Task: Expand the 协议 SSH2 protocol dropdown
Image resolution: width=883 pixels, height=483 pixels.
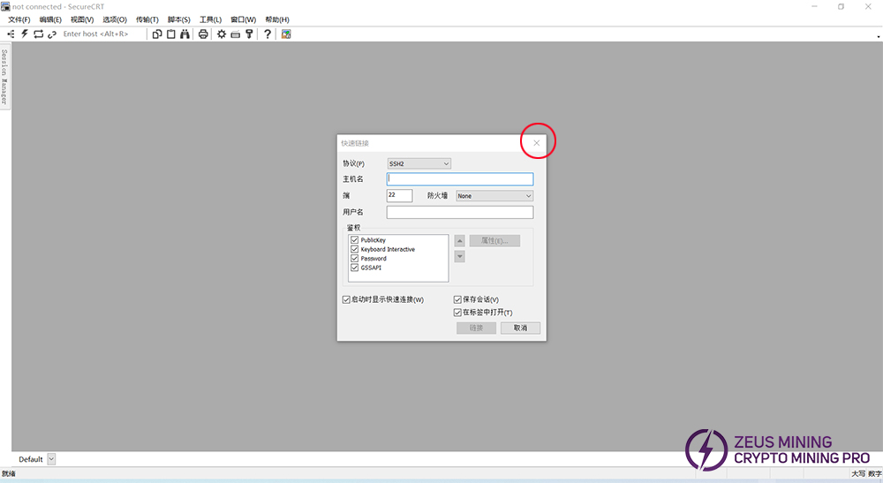Action: 419,163
